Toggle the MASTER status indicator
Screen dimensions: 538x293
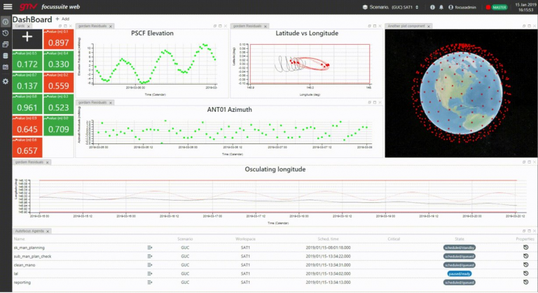pos(497,7)
